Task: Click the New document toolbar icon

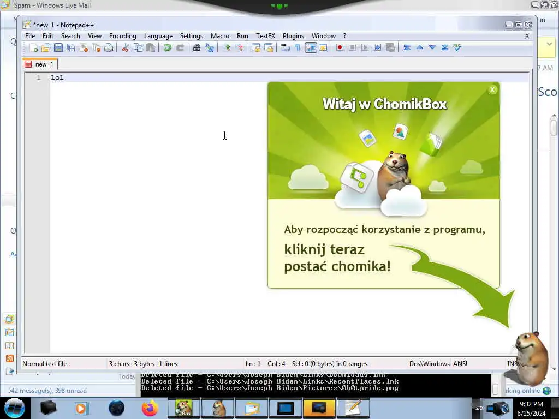Action: click(x=33, y=47)
